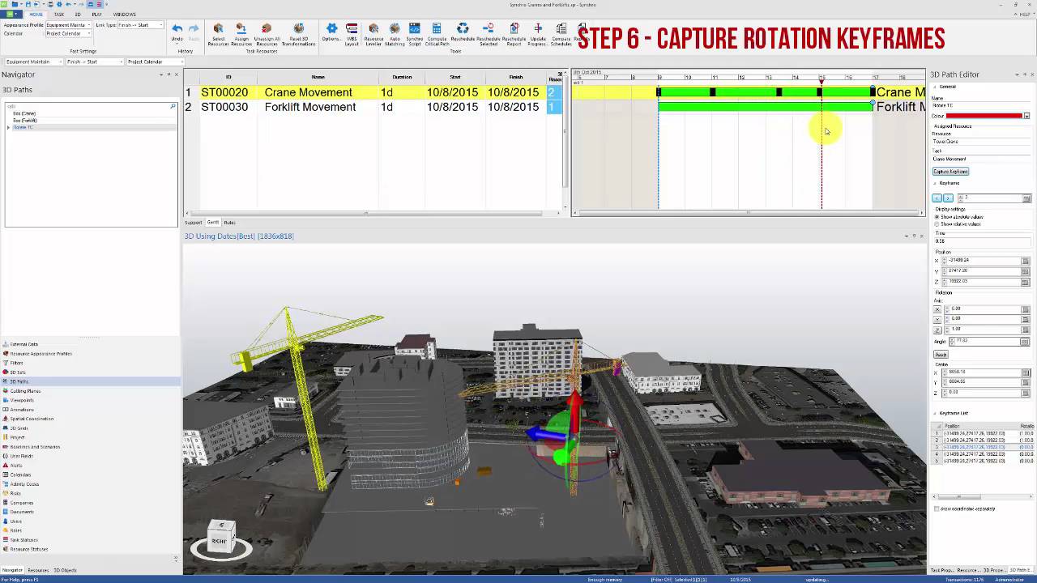Click the green Forklift Movement Gantt bar

click(x=766, y=107)
